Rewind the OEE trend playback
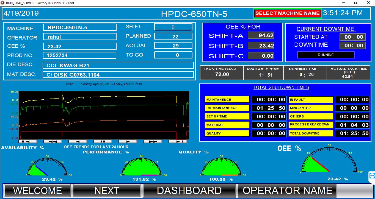 pyautogui.click(x=53, y=141)
